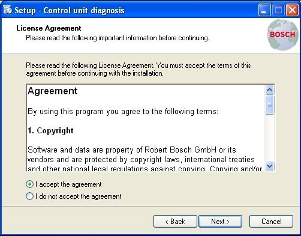Minimize the setup window
The height and width of the screenshot is (236, 301).
click(264, 10)
